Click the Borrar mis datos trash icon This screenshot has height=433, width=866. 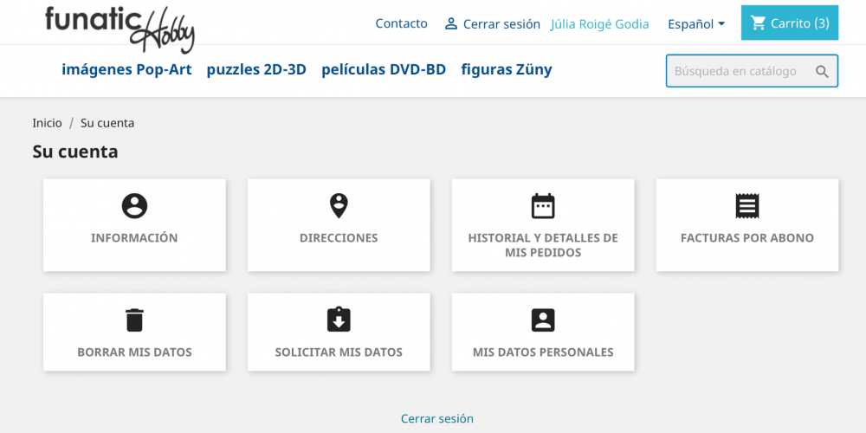134,320
